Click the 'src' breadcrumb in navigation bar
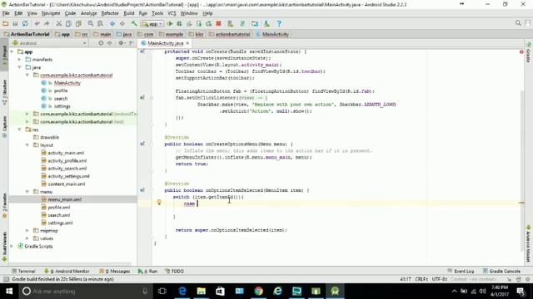Image resolution: width=533 pixels, height=299 pixels. 82,34
